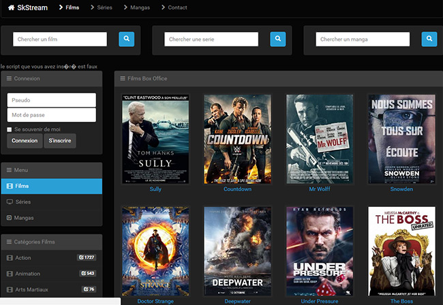Click the Se souvenir de moi label
The width and height of the screenshot is (443, 305).
click(37, 129)
